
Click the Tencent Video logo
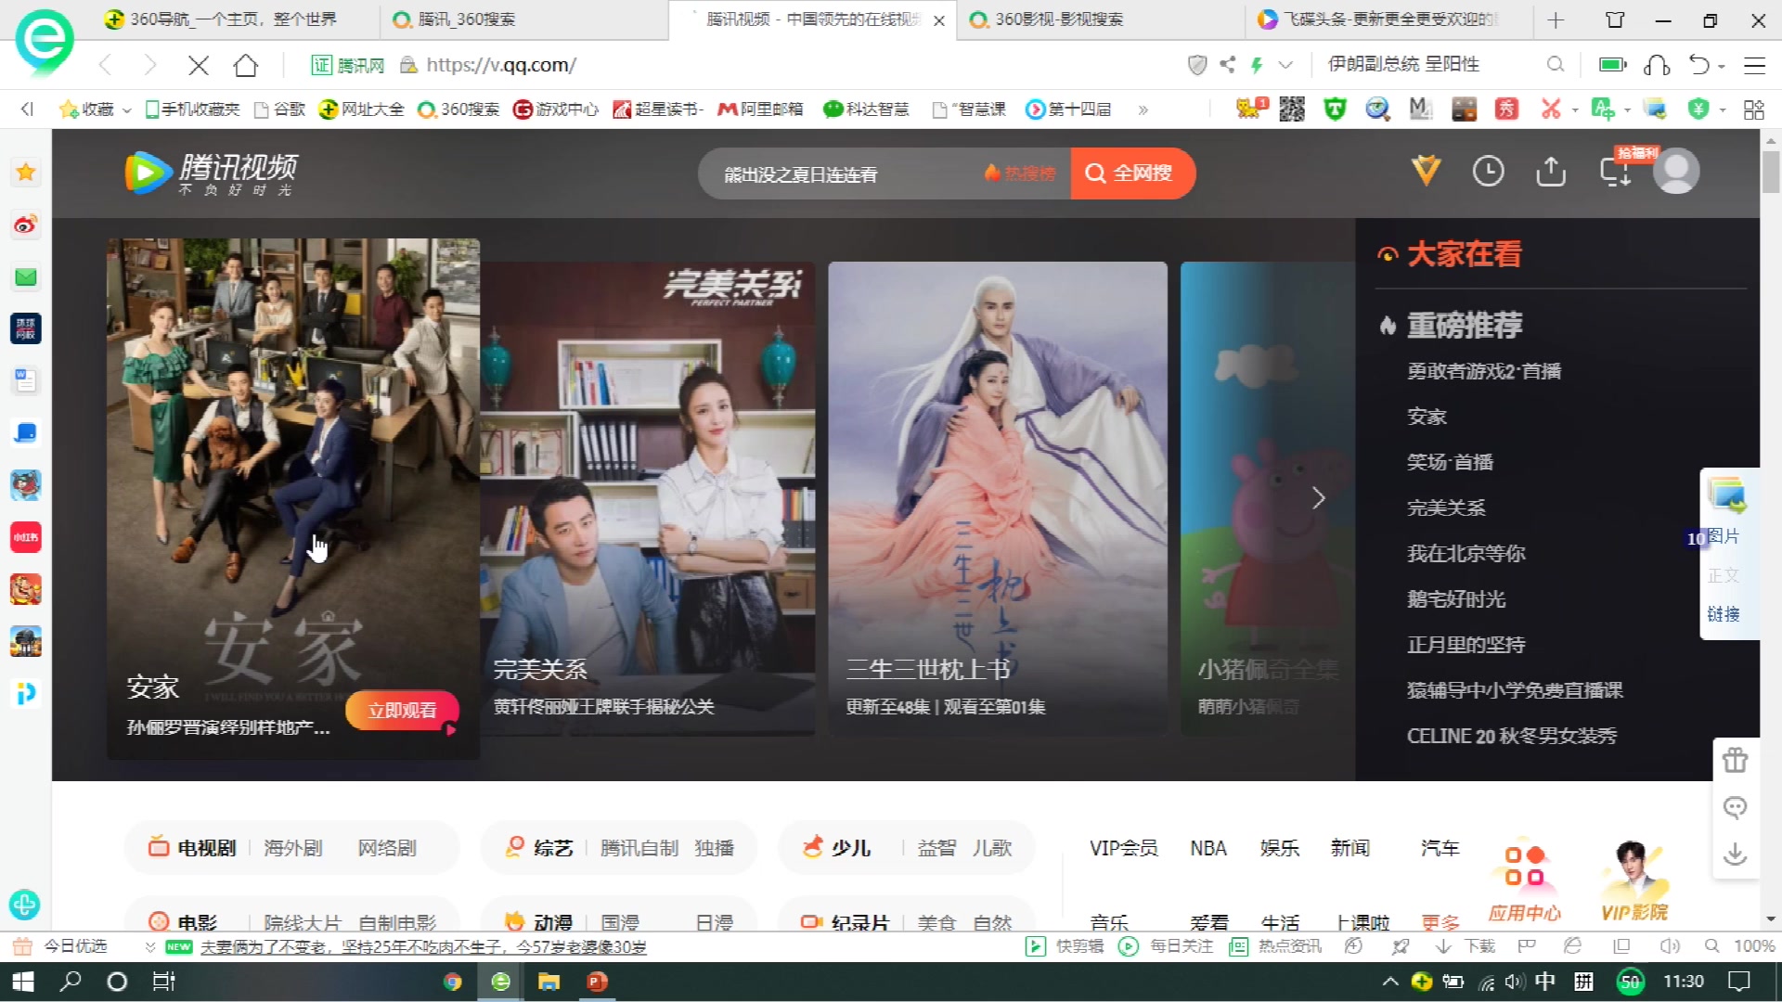click(212, 173)
